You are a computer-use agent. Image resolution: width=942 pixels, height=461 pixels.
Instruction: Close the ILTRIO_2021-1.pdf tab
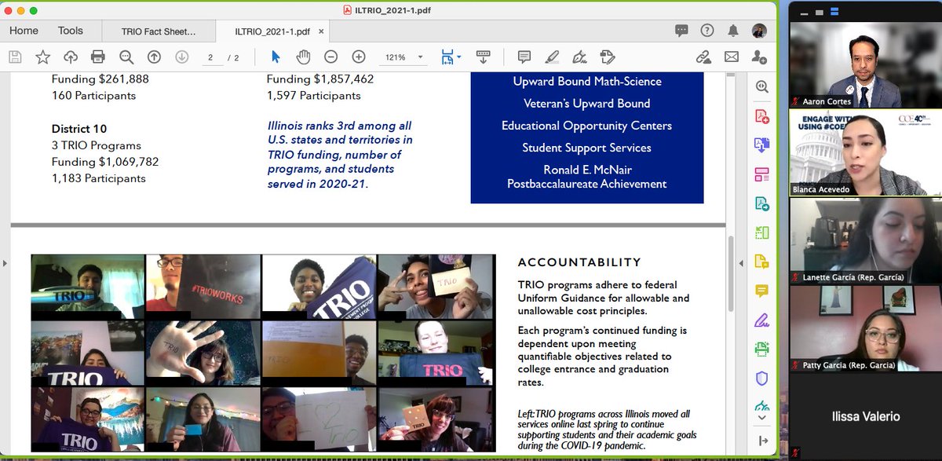[x=321, y=32]
